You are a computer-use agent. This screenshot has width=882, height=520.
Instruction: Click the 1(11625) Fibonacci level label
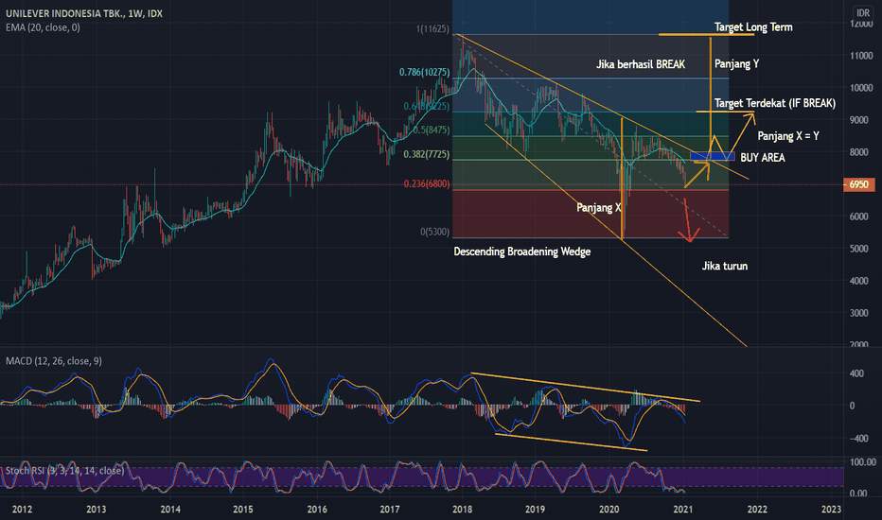[x=432, y=28]
